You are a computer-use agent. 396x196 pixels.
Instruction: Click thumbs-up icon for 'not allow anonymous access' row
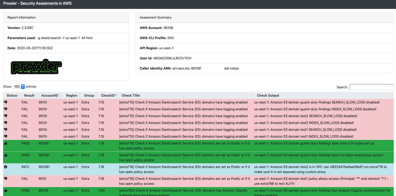click(x=6, y=155)
